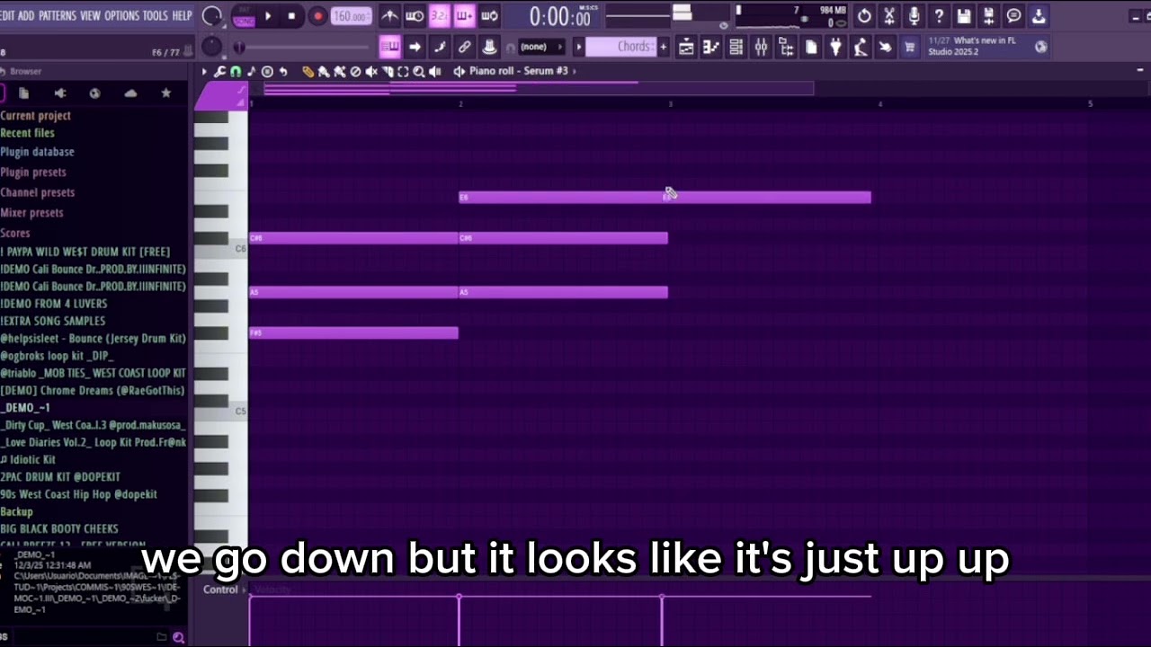Toggle the metronome icon

389,16
